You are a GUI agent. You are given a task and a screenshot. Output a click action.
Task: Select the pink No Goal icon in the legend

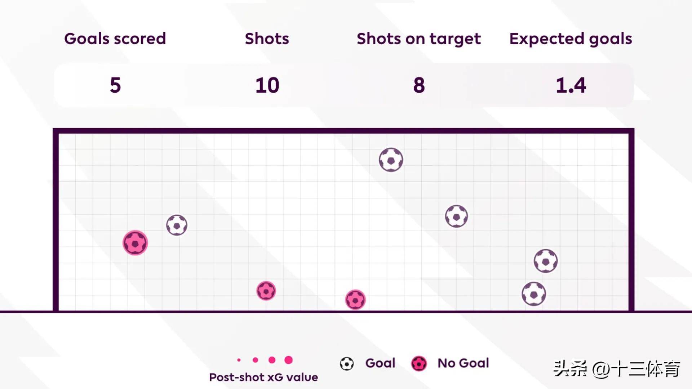[x=419, y=363]
